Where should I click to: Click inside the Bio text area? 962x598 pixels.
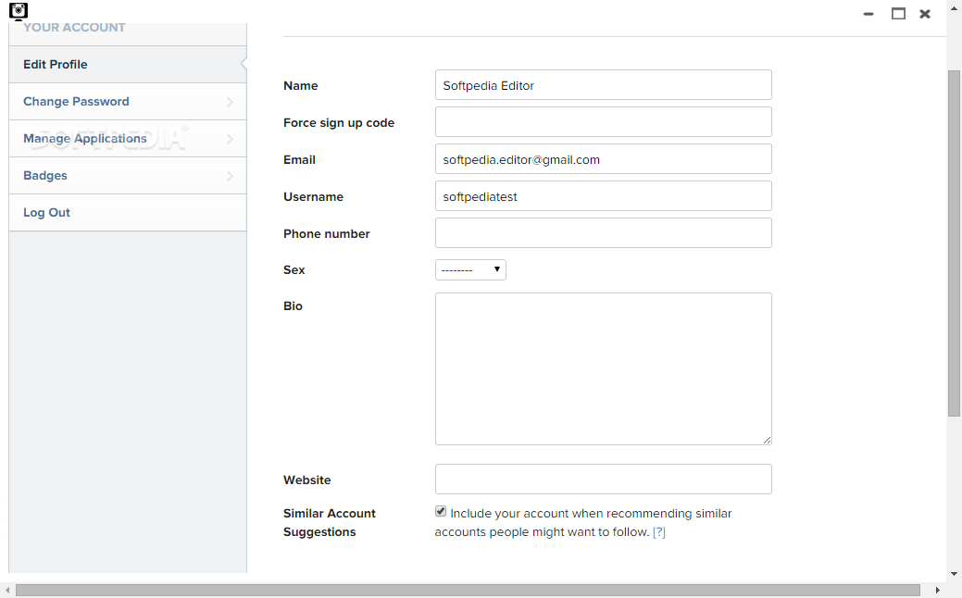coord(603,368)
